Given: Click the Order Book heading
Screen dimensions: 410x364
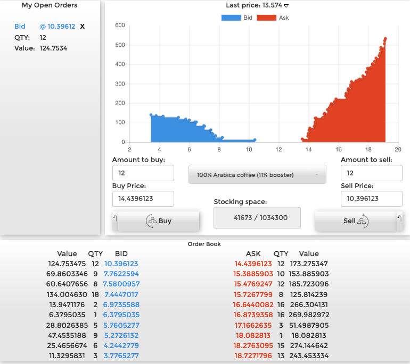Looking at the screenshot, I should click(204, 244).
